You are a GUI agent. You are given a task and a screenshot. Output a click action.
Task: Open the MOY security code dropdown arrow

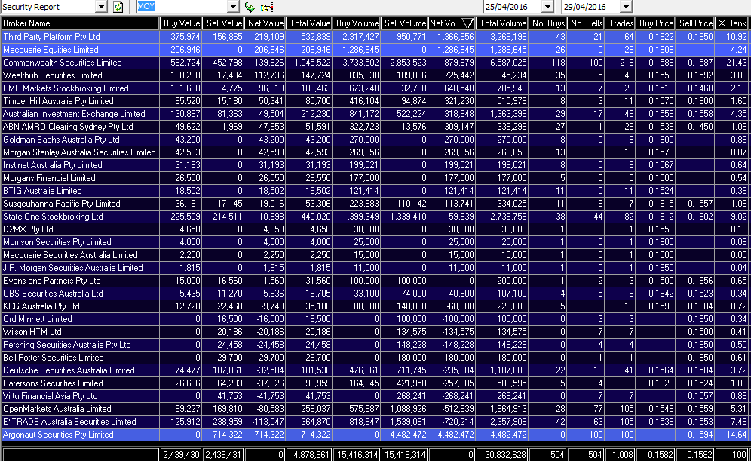tap(233, 7)
